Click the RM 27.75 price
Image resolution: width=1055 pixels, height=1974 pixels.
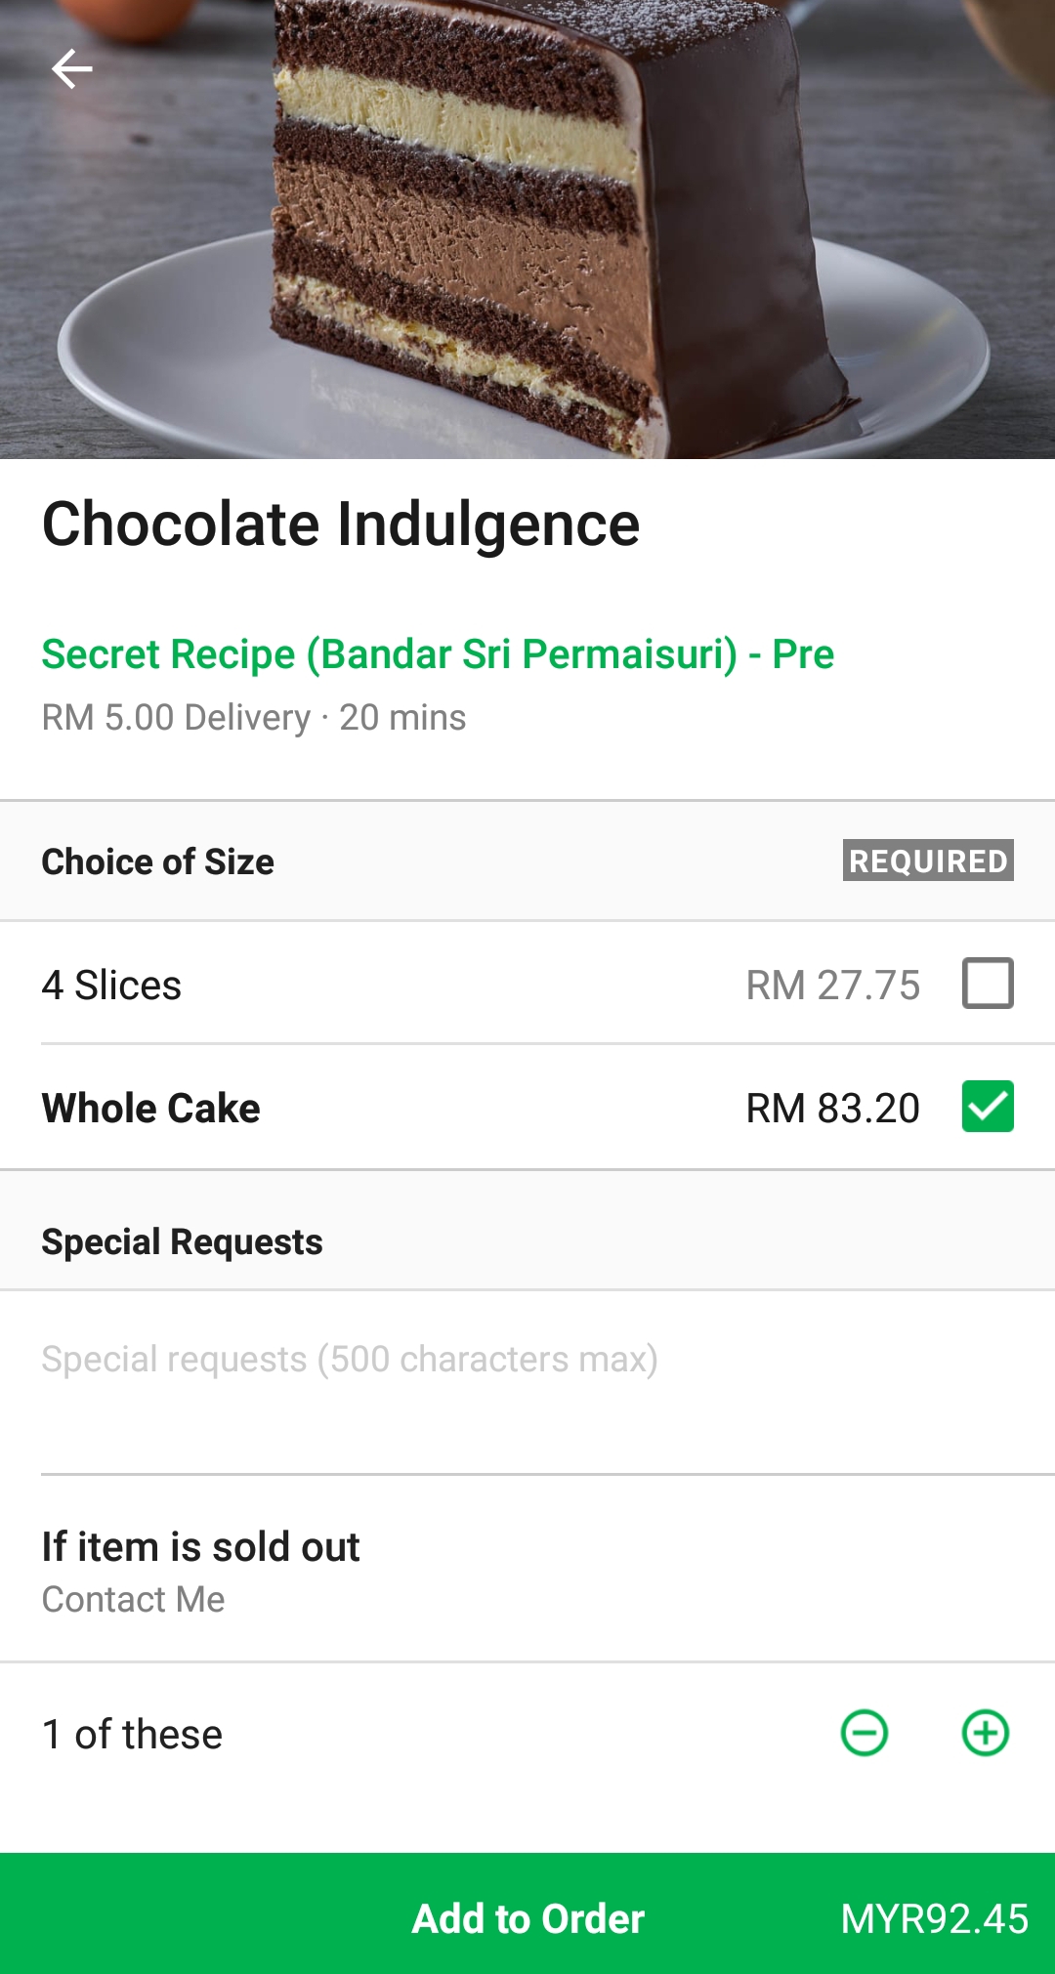[832, 986]
